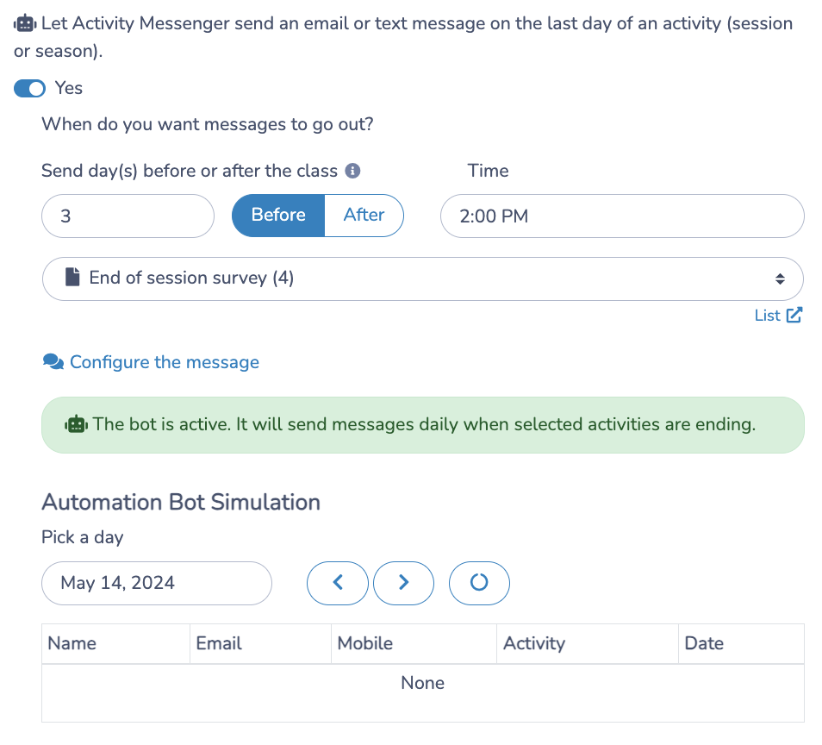Click the chat bubbles icon

coord(53,361)
